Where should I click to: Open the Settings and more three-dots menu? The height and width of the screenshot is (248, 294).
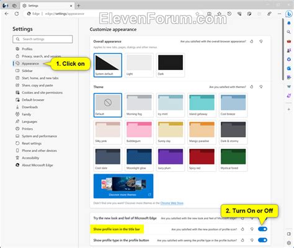pos(279,14)
